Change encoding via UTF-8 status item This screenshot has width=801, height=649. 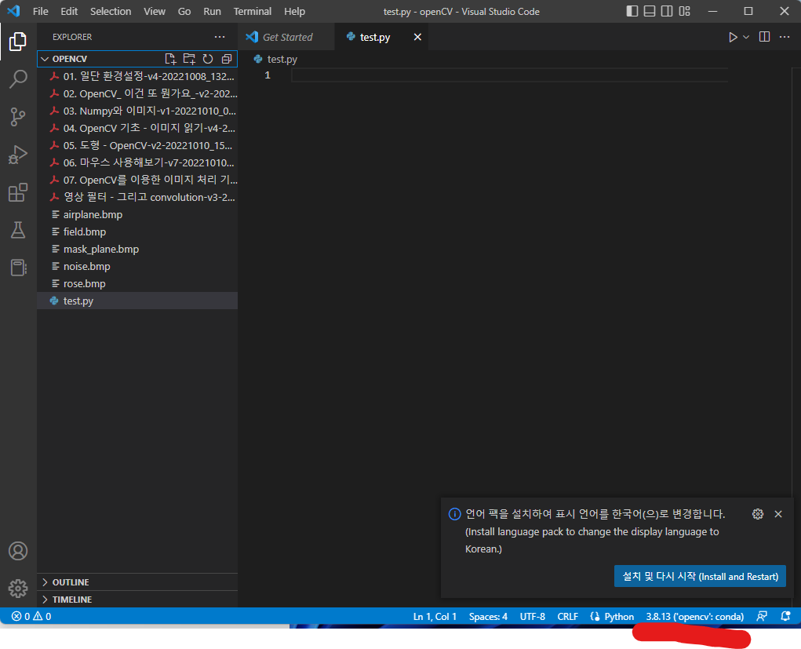532,616
